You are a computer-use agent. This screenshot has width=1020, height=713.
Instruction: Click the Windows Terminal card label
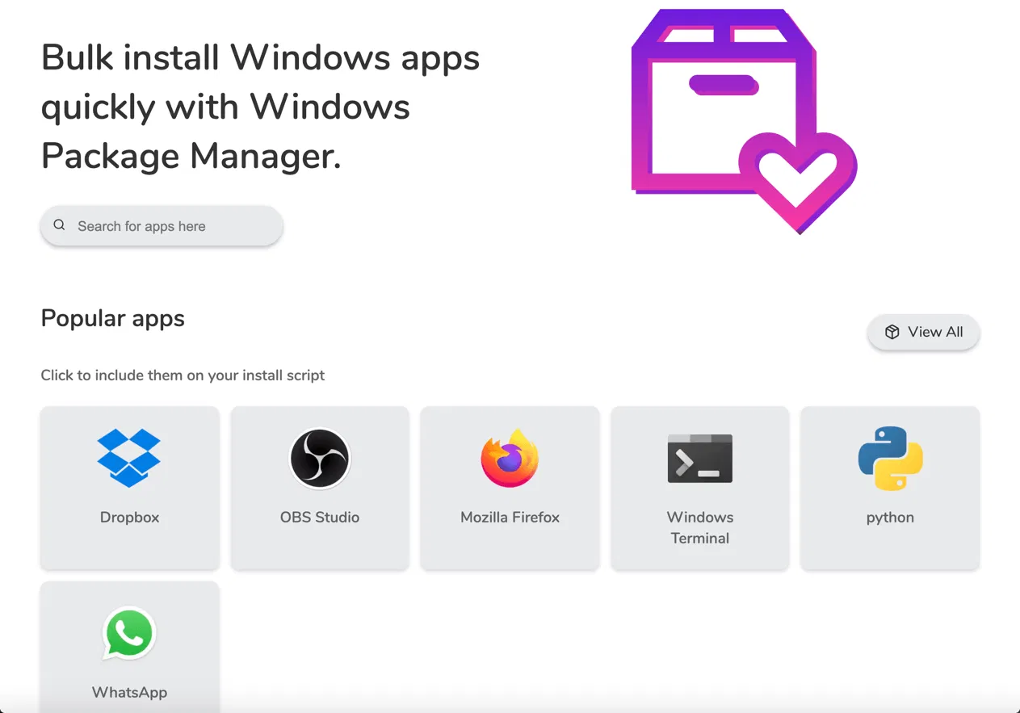[x=700, y=527]
